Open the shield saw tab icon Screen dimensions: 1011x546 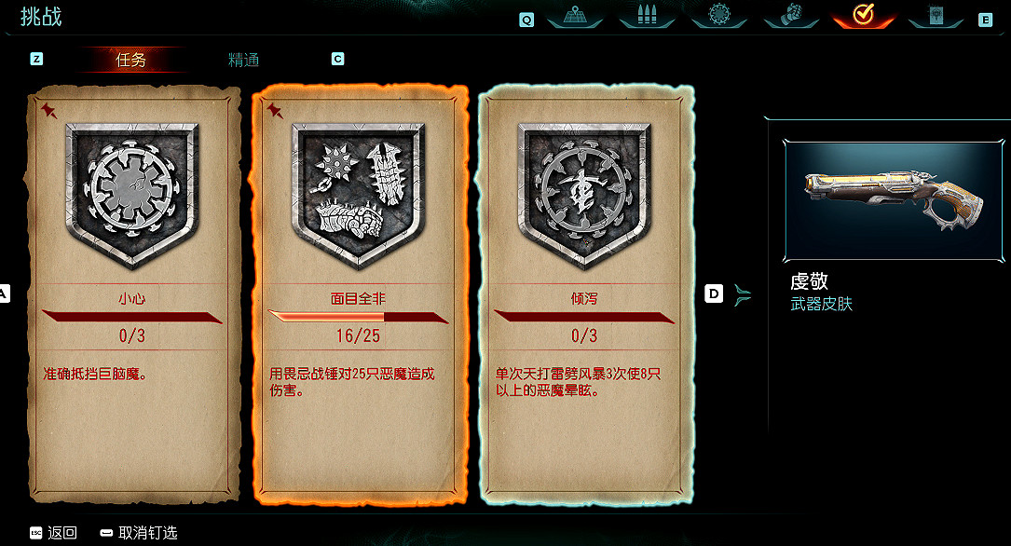(x=719, y=16)
